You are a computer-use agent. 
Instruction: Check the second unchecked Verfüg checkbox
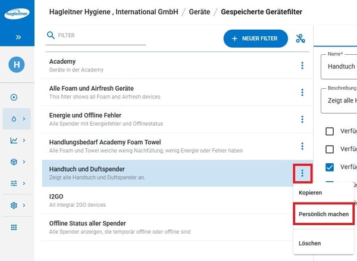330,150
